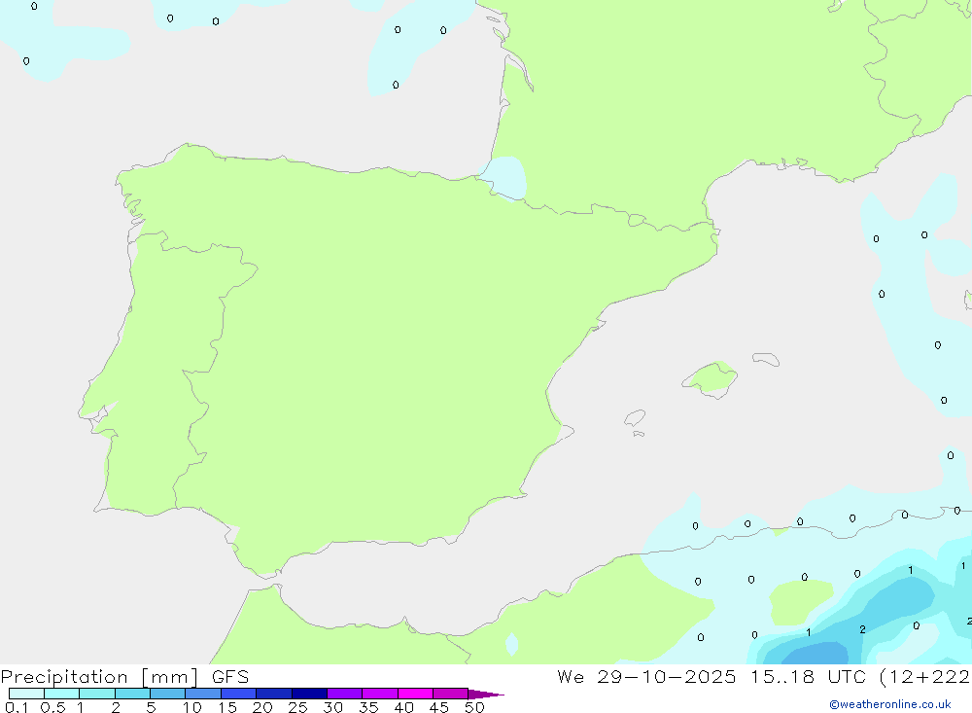Click the 5 to 10 mm legend swatch
The image size is (972, 713).
click(x=168, y=694)
